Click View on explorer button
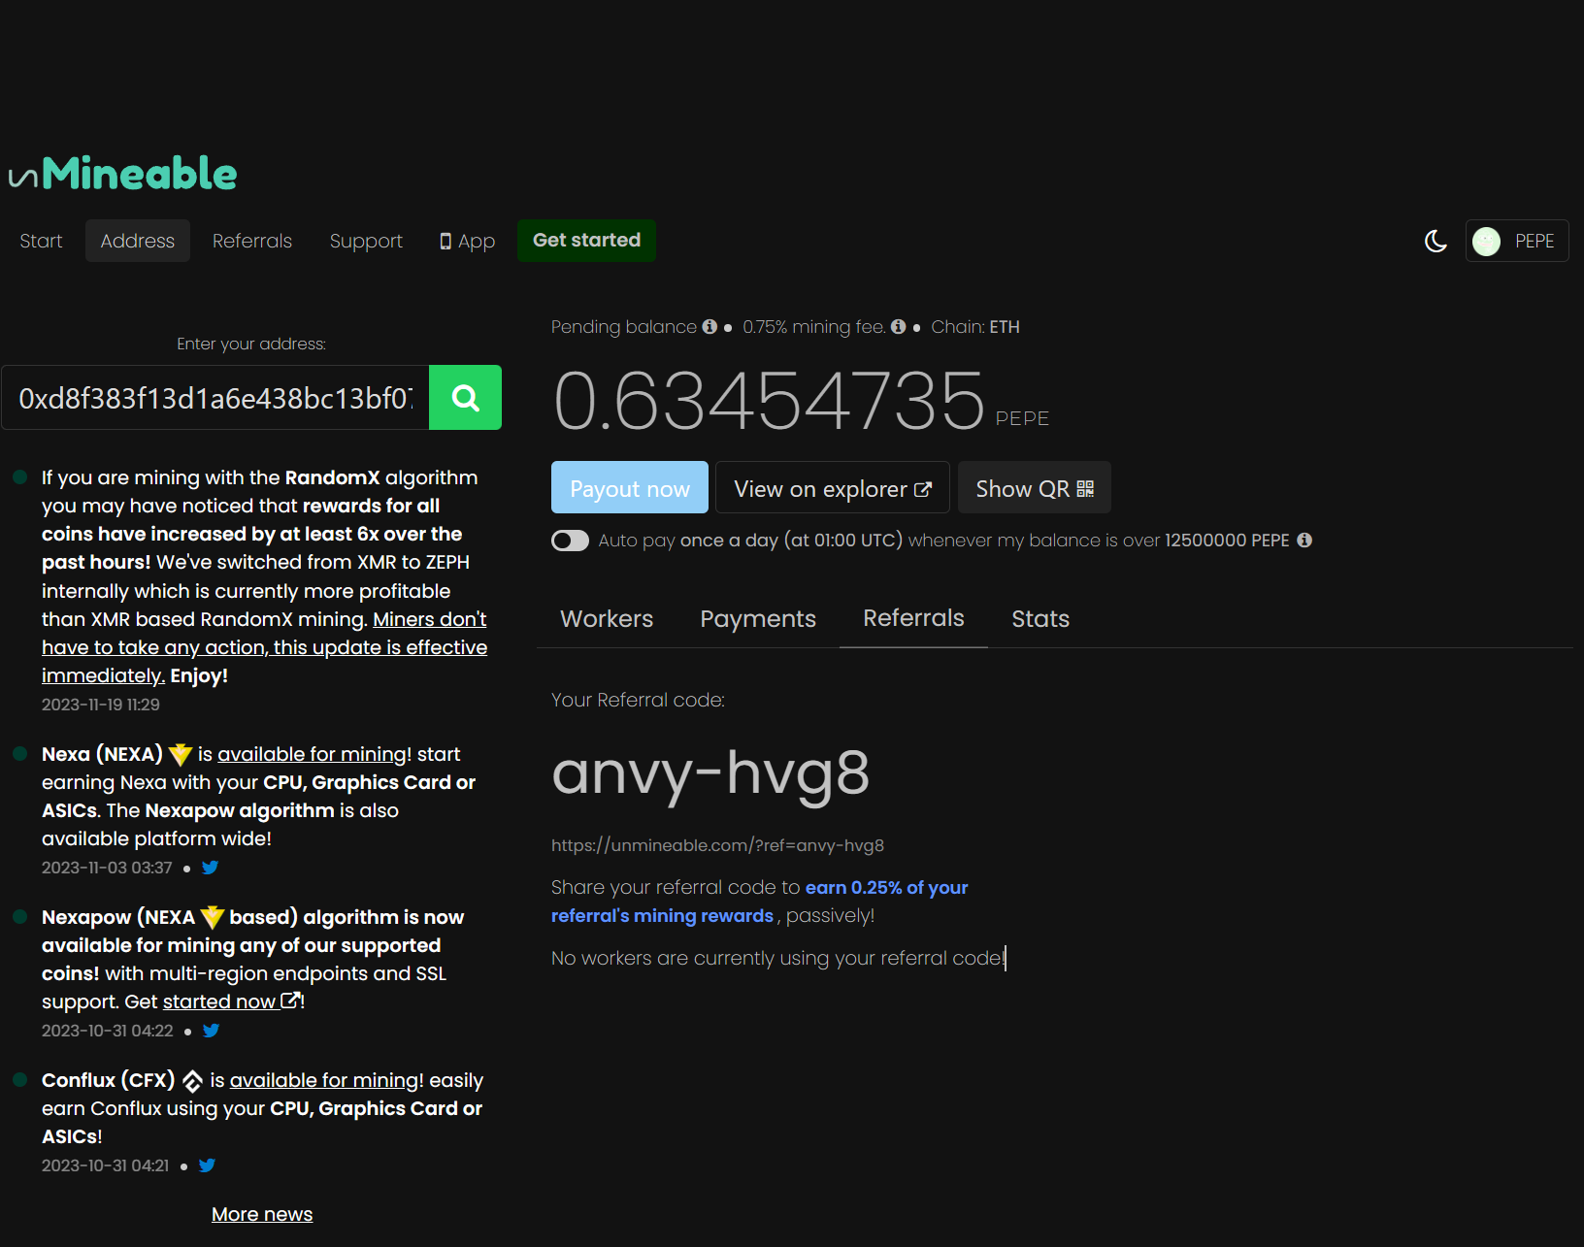 (833, 488)
